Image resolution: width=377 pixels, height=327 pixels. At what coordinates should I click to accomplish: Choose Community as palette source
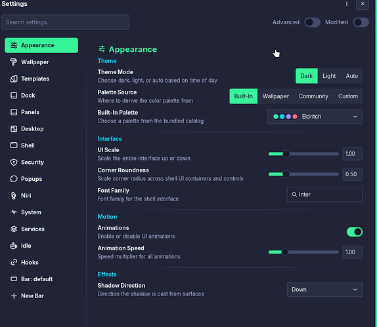313,96
